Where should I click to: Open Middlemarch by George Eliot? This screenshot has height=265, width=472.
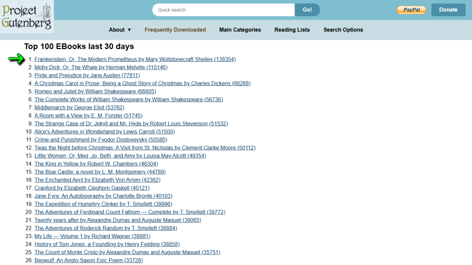click(79, 107)
